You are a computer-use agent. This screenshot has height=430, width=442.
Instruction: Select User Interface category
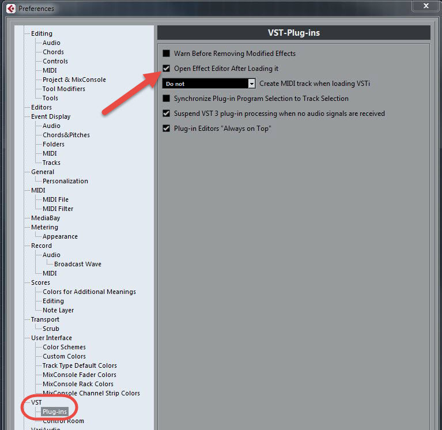pyautogui.click(x=51, y=338)
